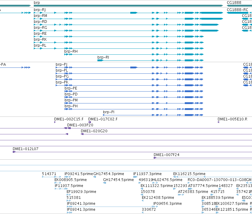Select EST label IP11937.5prime

coord(69,186)
